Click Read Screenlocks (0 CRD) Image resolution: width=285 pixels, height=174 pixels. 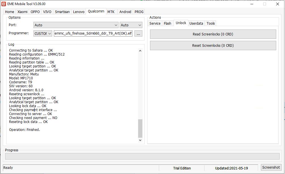click(x=213, y=34)
